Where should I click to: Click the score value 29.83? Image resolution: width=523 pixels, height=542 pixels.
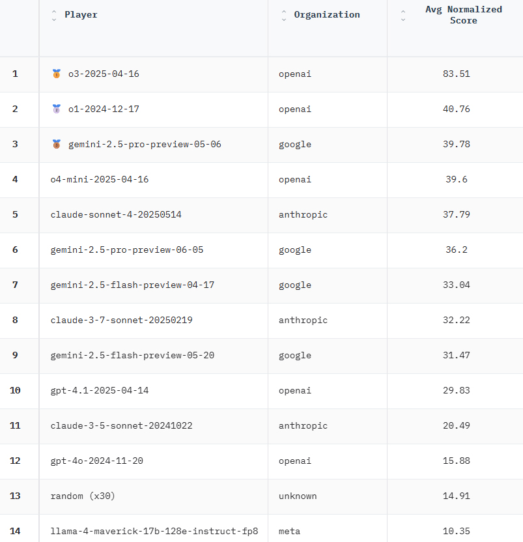[x=457, y=391]
